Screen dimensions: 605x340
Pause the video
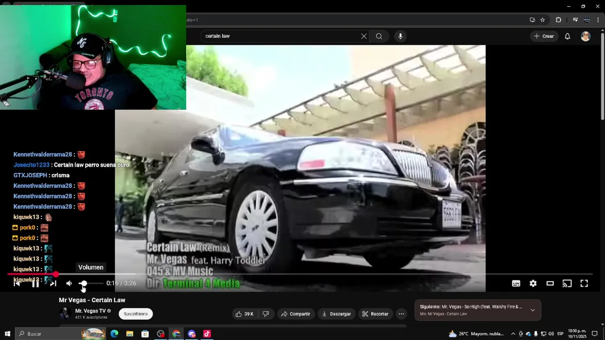pos(35,283)
